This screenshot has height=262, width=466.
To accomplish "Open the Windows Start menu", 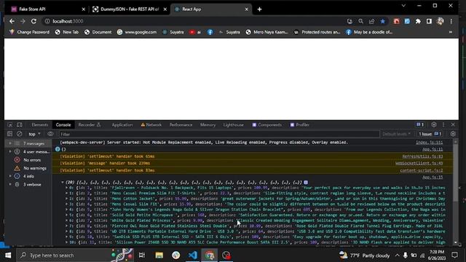I will coord(8,255).
